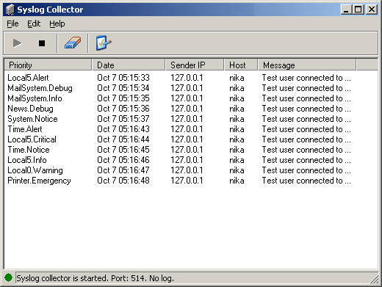Viewport: 382px width, 287px height.
Task: Click date Oct 7 05:16:43
Action: click(123, 129)
